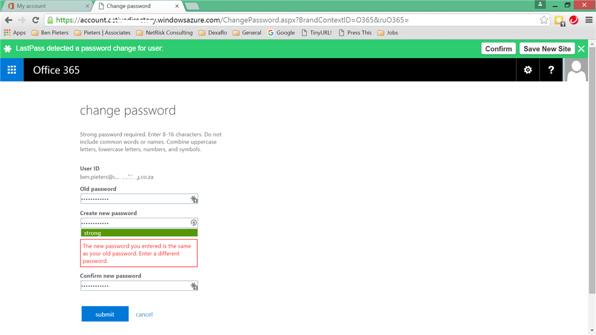Screen dimensions: 596x335
Task: Click the Office 365 title
Action: coord(56,70)
